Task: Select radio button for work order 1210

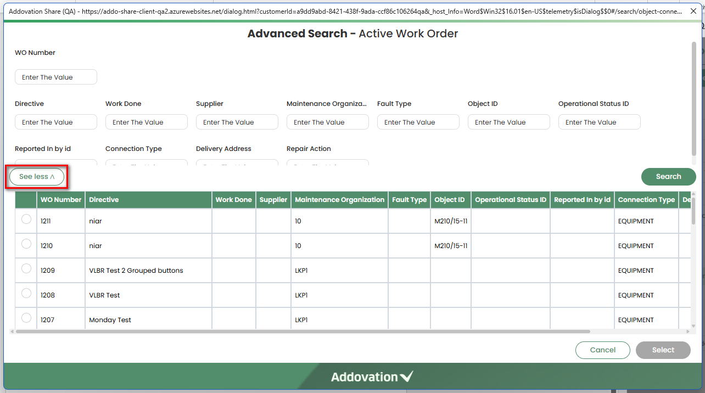Action: [26, 244]
